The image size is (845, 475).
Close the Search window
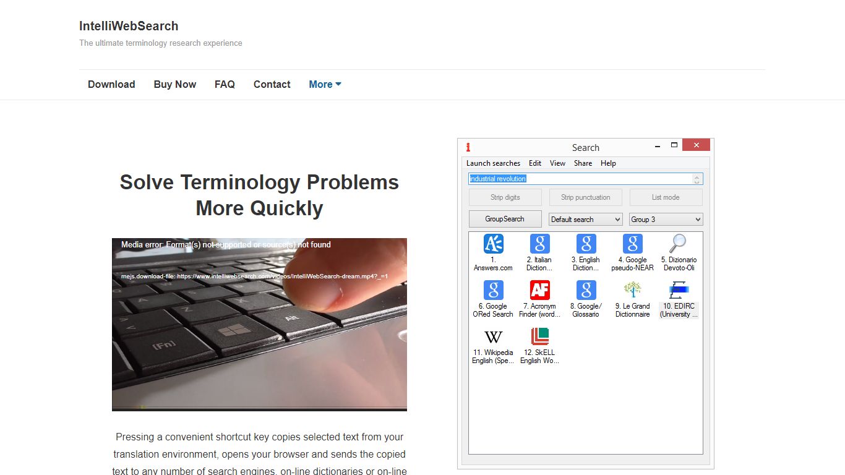pos(696,145)
